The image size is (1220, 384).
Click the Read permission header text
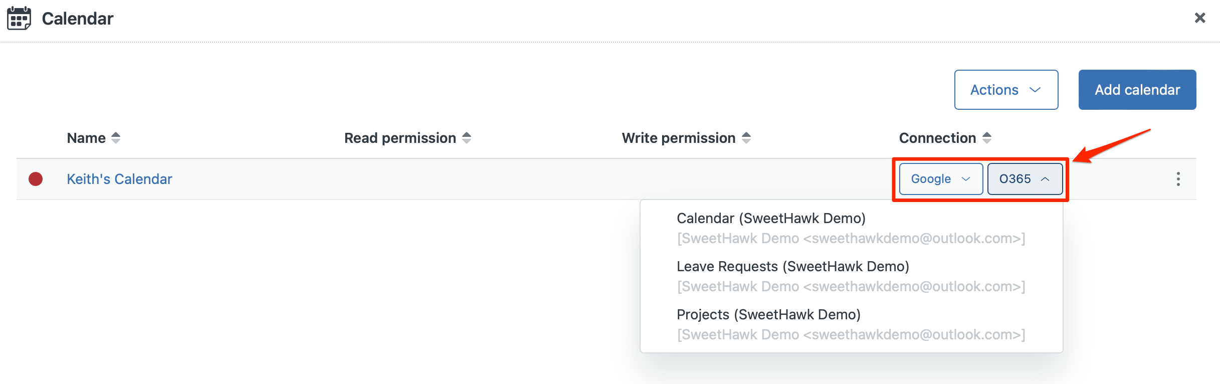coord(400,138)
